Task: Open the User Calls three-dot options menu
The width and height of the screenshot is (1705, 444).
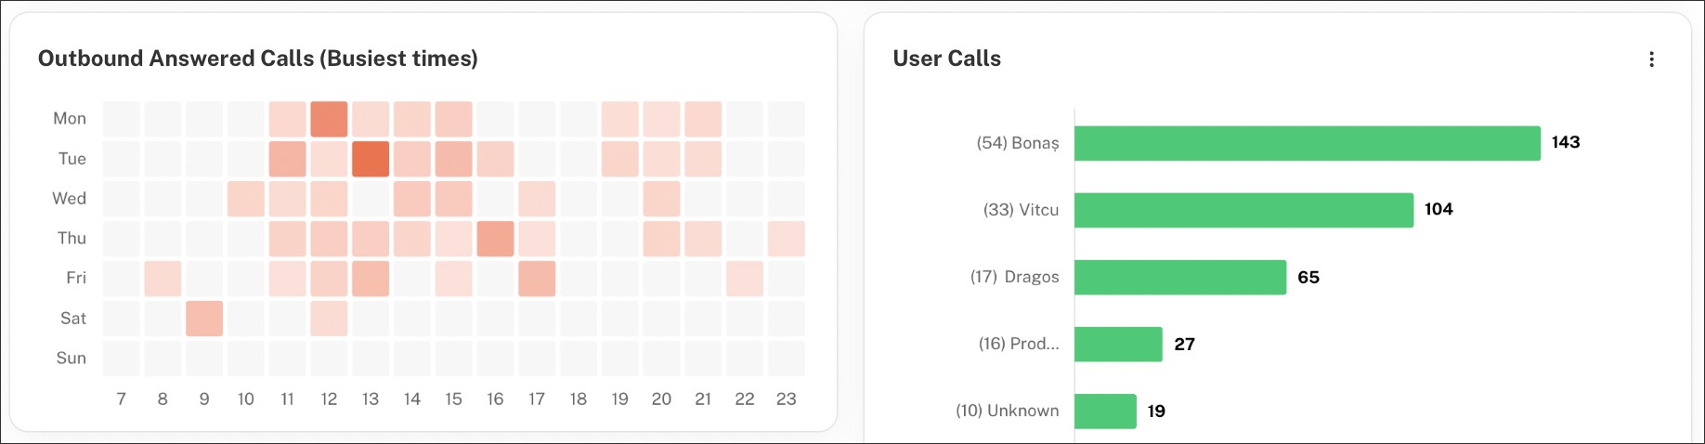Action: (x=1651, y=59)
